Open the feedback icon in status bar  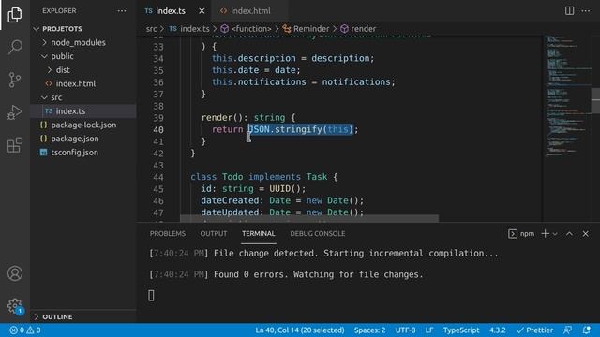coord(568,330)
